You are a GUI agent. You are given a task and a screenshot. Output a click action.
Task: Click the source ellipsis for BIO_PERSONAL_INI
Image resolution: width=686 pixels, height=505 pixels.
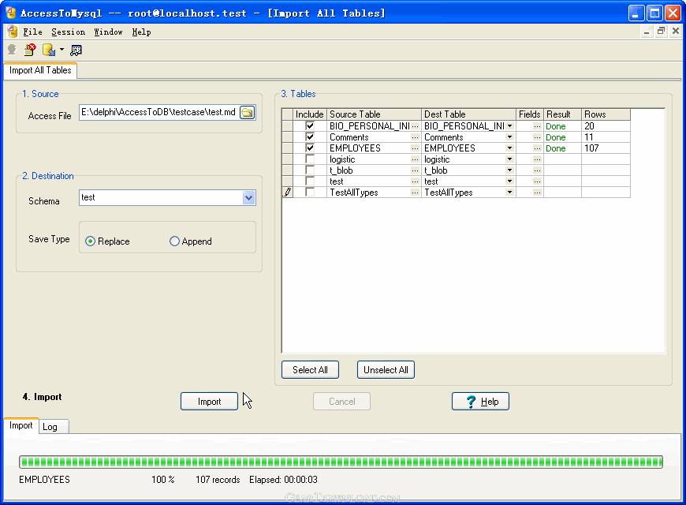(x=416, y=126)
